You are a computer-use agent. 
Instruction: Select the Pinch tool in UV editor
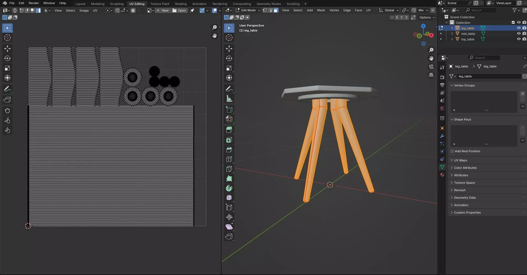point(7,130)
